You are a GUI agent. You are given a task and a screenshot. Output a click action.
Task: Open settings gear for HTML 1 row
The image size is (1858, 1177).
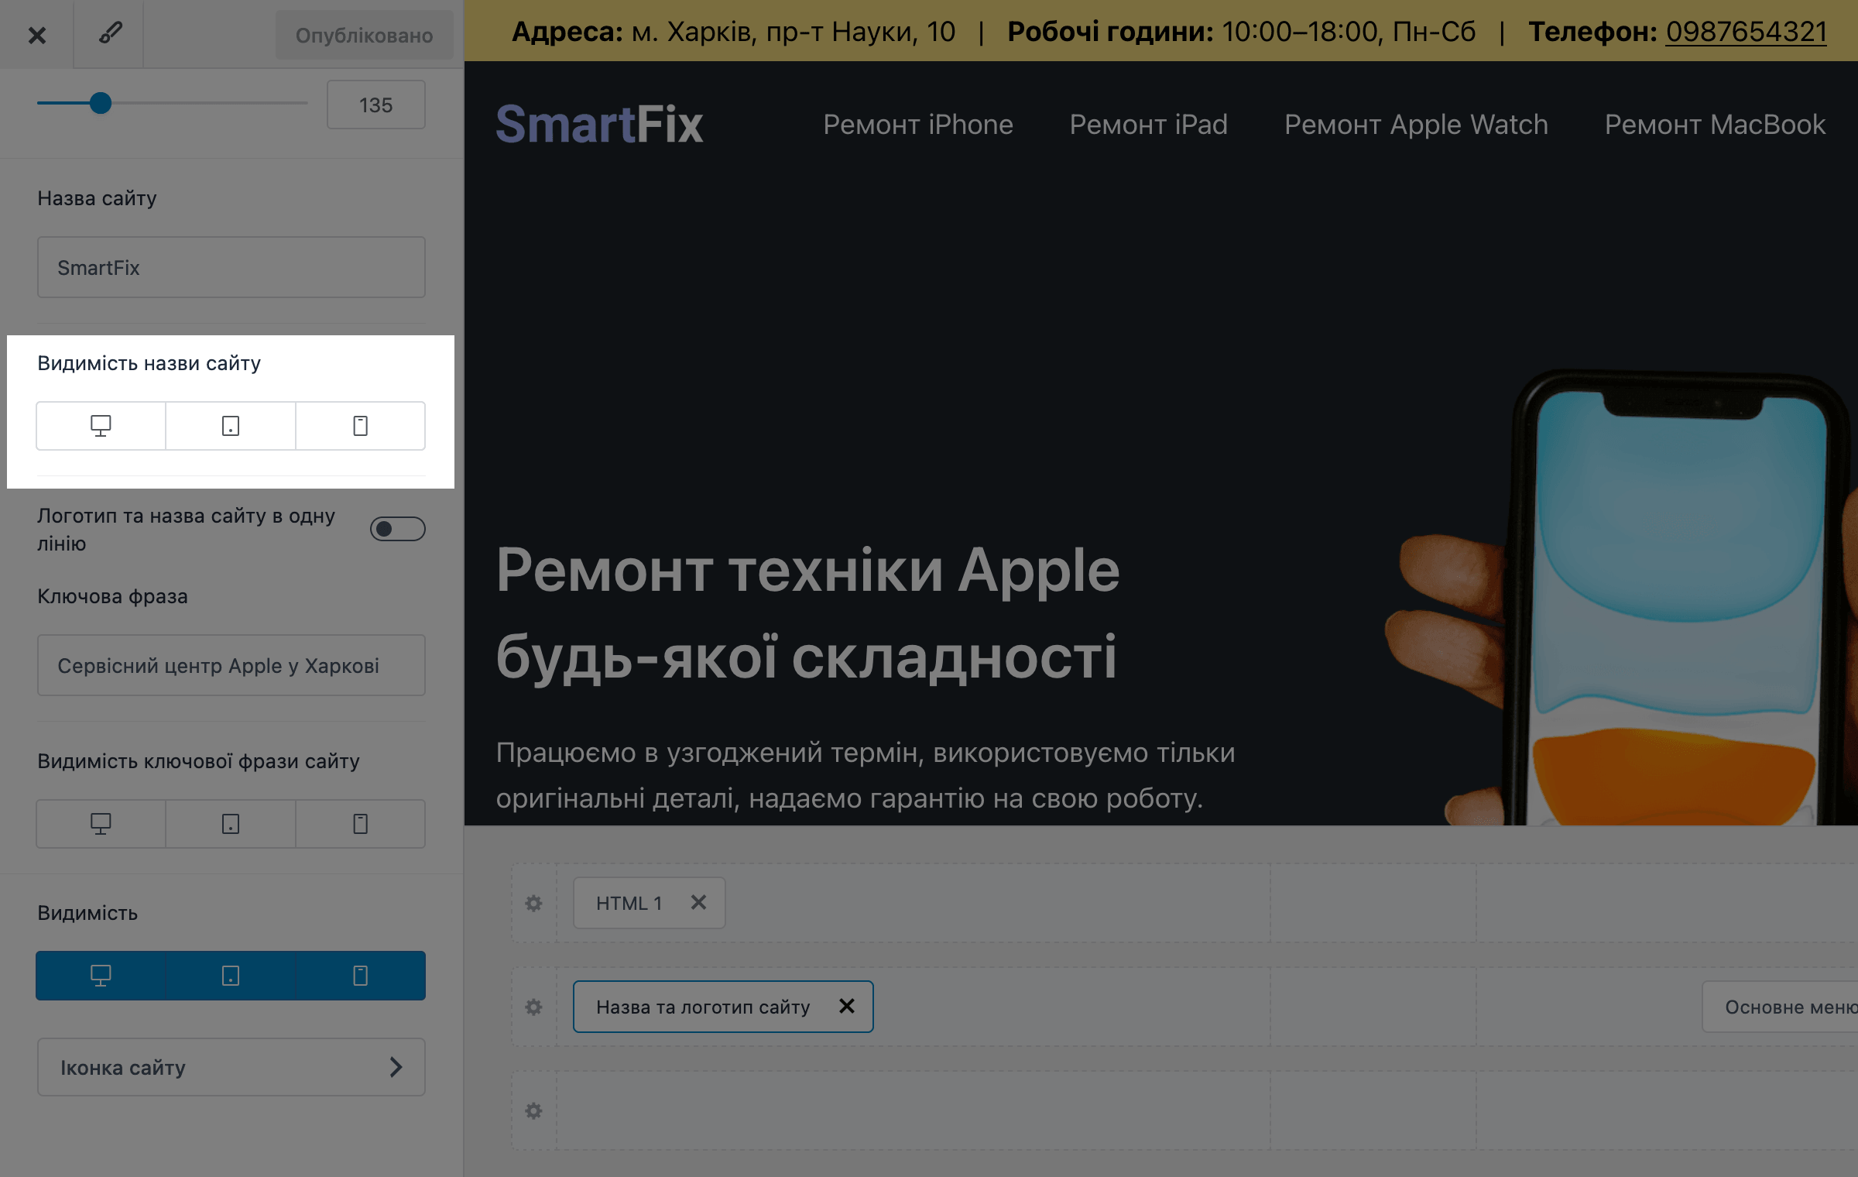(534, 903)
